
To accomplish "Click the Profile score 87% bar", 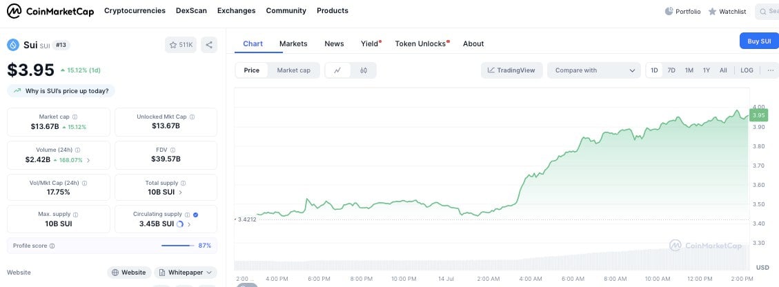I will point(178,246).
